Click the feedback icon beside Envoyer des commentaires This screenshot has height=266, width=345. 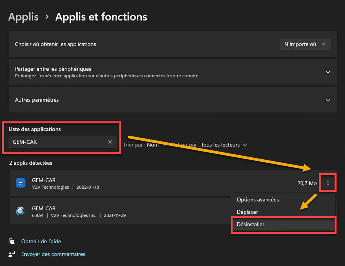click(x=12, y=254)
